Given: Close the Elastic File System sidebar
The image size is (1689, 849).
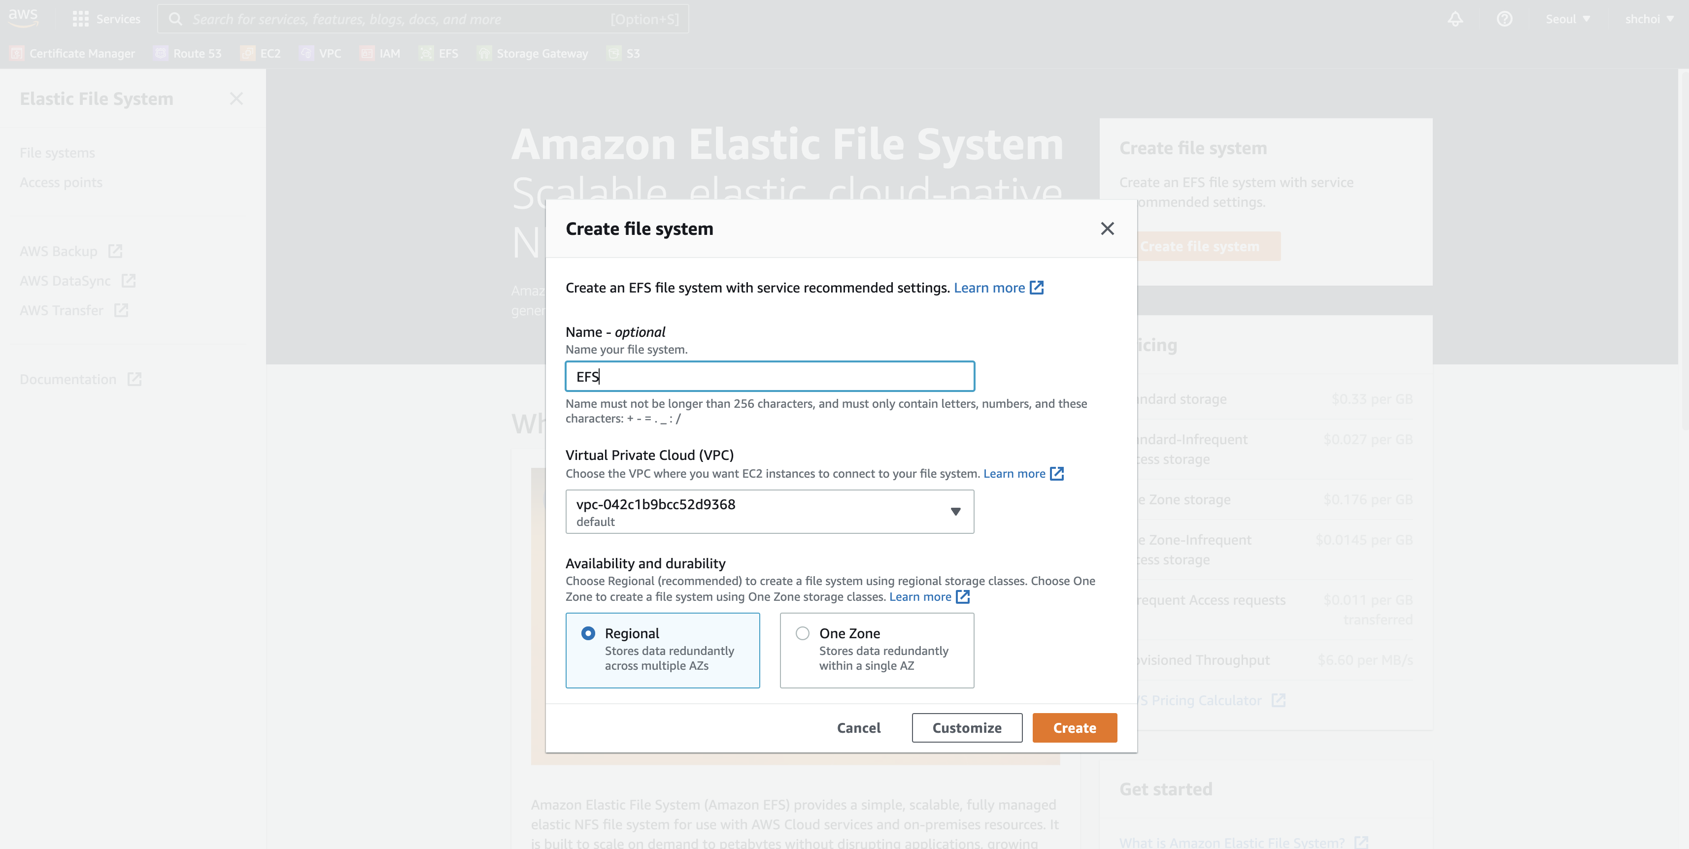Looking at the screenshot, I should click(x=236, y=98).
